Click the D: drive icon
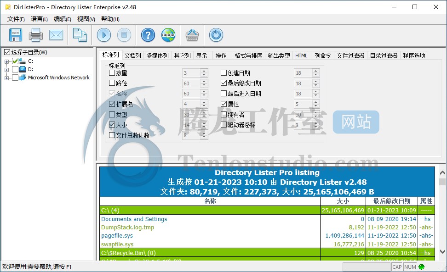Screen dimensions: 447x272 pos(23,69)
